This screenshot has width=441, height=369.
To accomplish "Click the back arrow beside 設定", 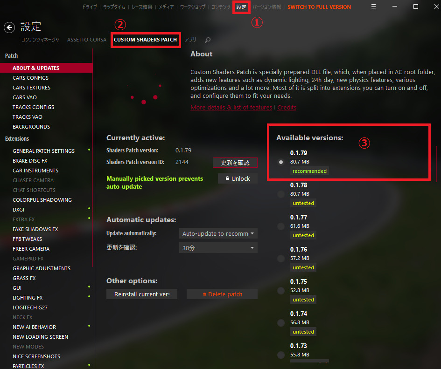I will tap(9, 27).
